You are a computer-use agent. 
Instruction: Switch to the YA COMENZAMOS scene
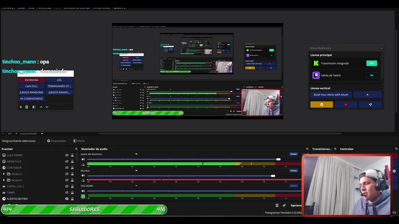31,99
